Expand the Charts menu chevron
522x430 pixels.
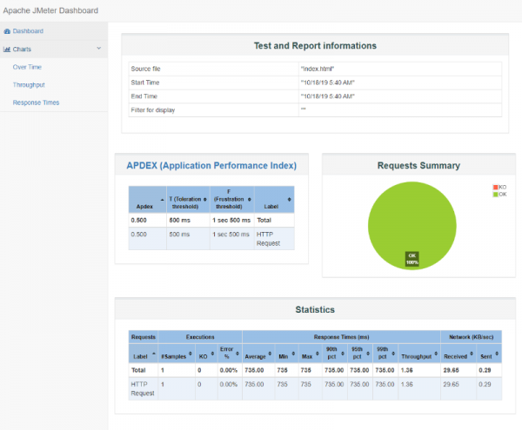pos(98,49)
